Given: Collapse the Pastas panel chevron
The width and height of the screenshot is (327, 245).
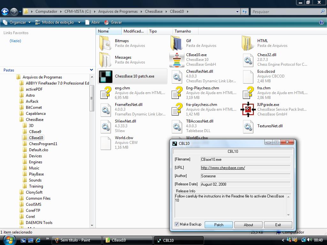Looking at the screenshot, I should 91,70.
